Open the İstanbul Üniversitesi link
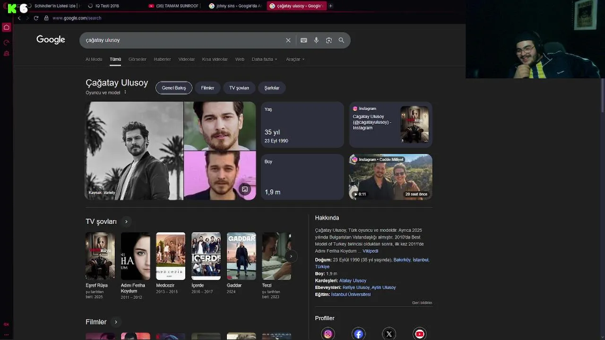 pos(351,295)
